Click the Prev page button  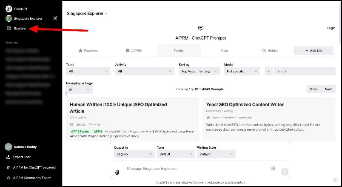313,89
